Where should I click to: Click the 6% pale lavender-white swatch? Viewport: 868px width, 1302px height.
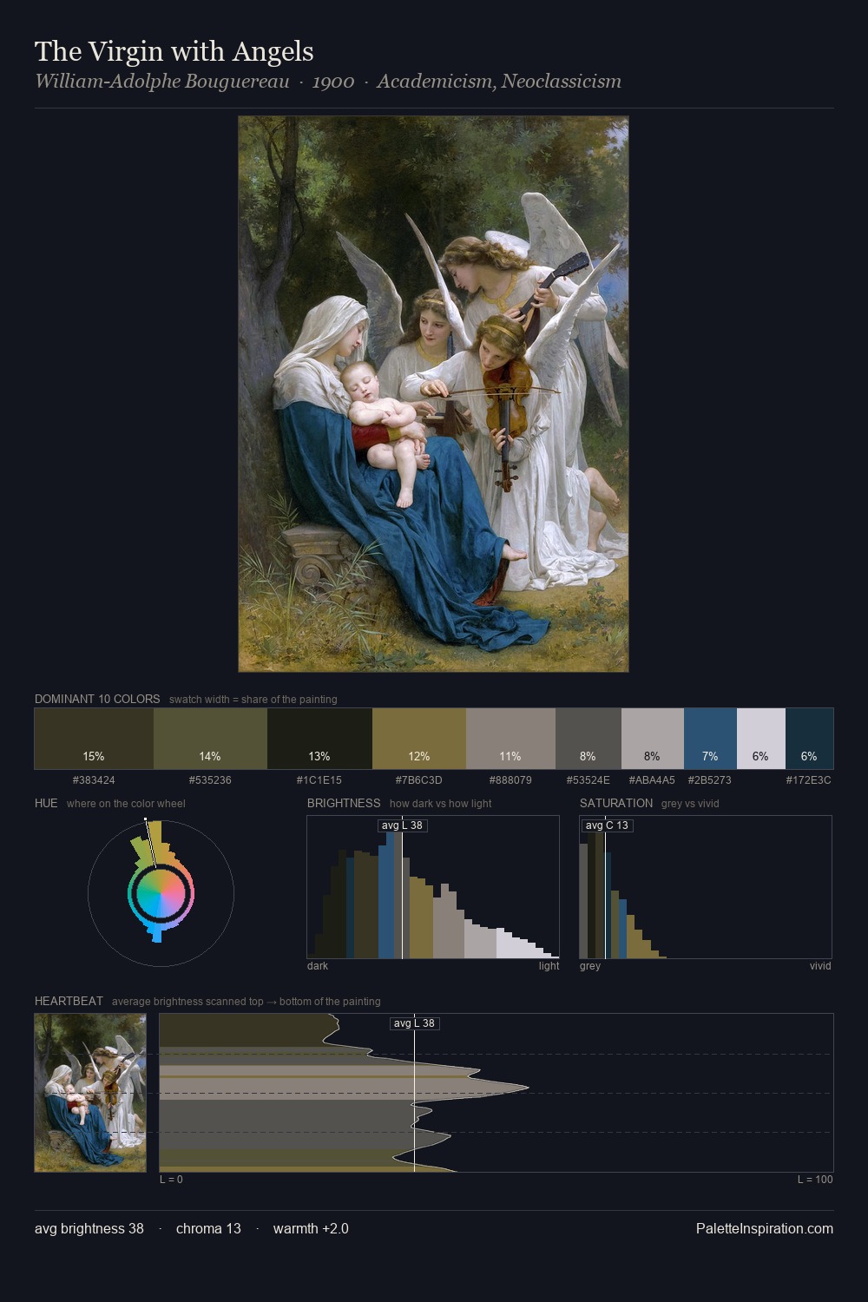click(761, 739)
